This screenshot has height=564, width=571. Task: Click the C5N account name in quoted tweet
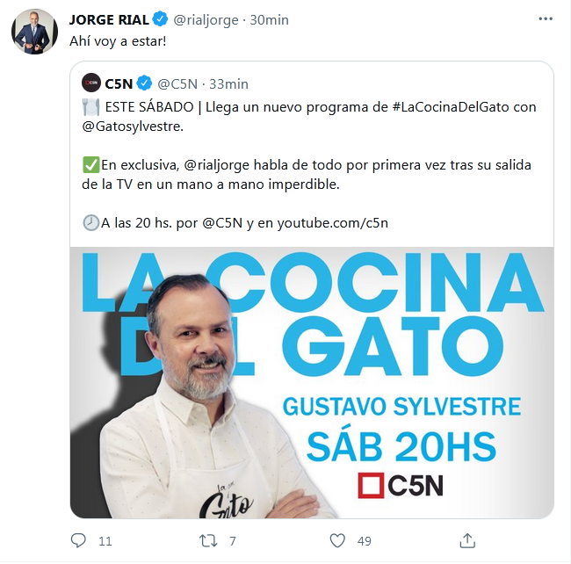click(119, 84)
